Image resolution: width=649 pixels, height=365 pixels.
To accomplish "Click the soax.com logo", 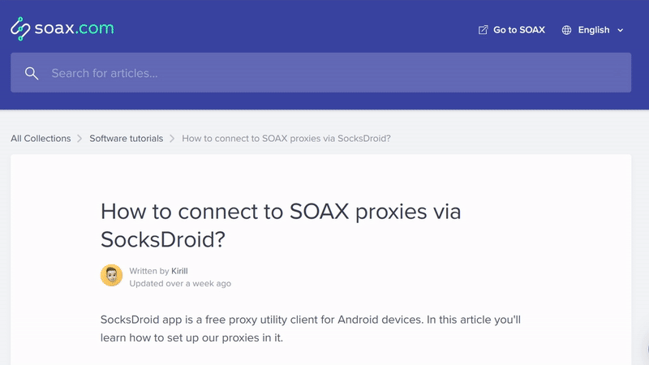I will [x=62, y=28].
